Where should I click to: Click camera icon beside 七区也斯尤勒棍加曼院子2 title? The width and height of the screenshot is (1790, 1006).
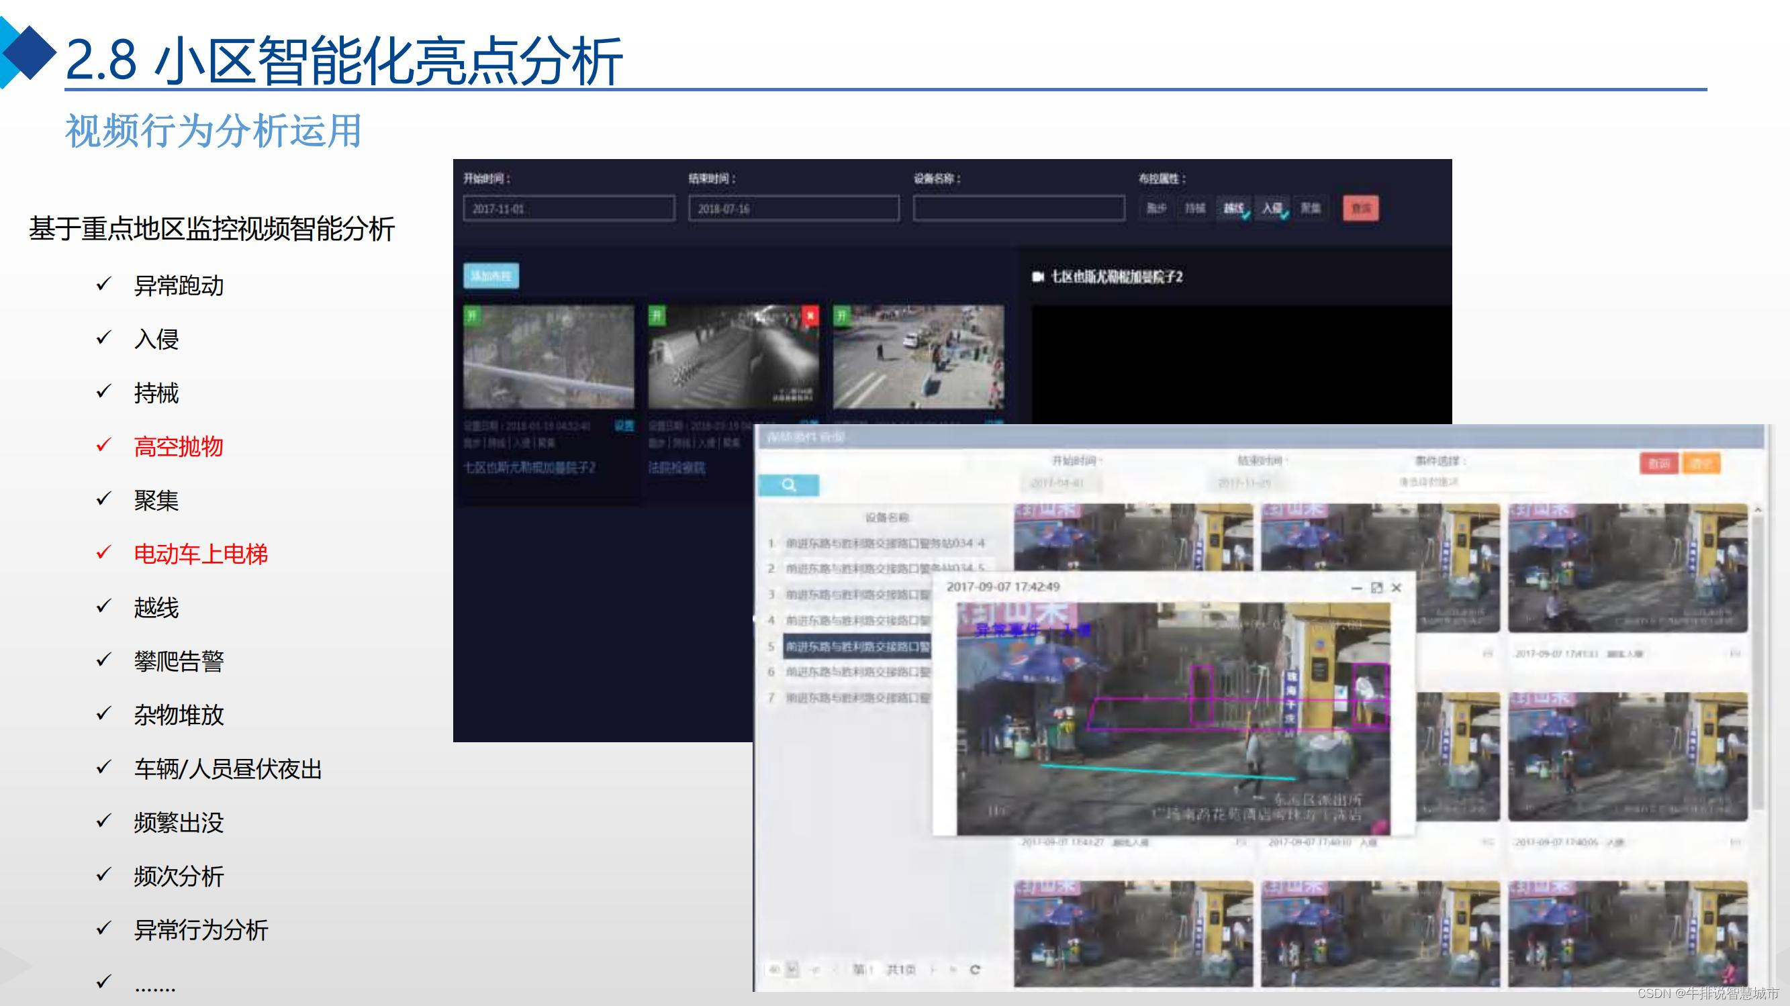point(1038,276)
